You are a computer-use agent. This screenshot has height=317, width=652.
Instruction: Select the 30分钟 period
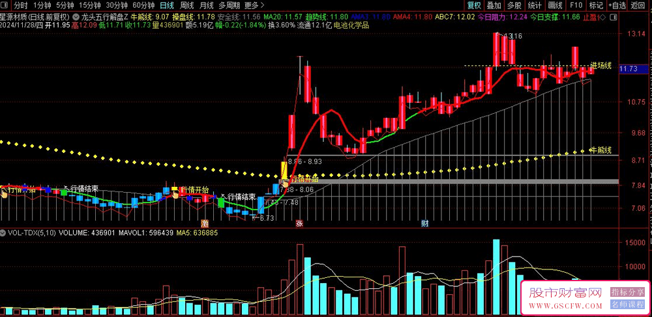pos(117,6)
